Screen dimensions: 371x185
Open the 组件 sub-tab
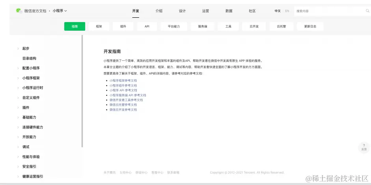pos(123,26)
